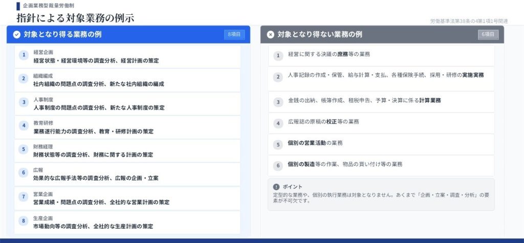Select the 組織編成 list item

pyautogui.click(x=127, y=79)
